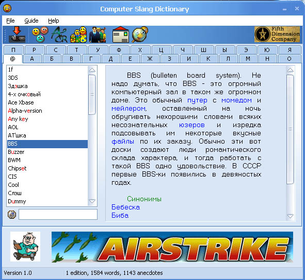Viewport: 305px width, 280px height.
Task: Open the mail envelope toolbar icon
Action: pos(121,34)
